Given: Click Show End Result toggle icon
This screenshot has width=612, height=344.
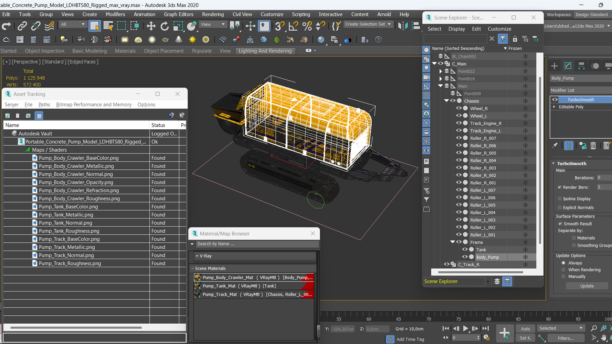Looking at the screenshot, I should click(x=569, y=146).
